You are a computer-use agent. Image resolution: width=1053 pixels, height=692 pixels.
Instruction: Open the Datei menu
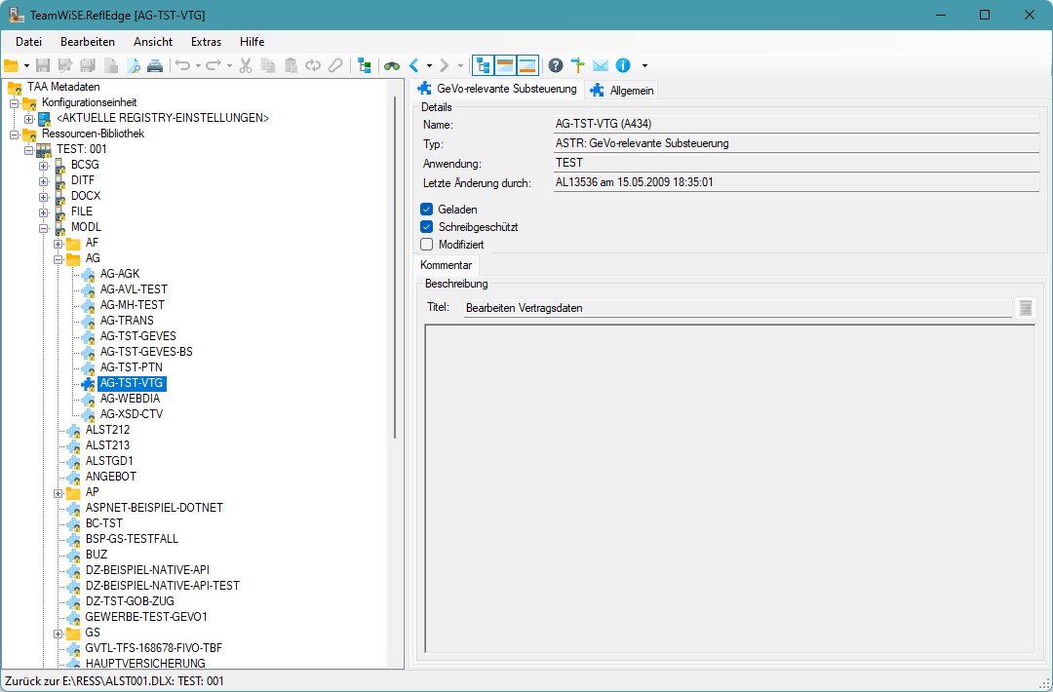click(x=29, y=42)
